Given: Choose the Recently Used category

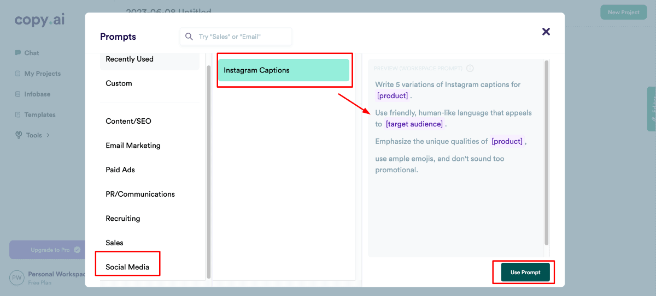Looking at the screenshot, I should [130, 59].
